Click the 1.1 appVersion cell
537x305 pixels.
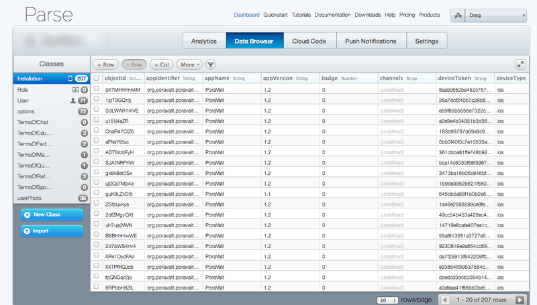pyautogui.click(x=291, y=194)
